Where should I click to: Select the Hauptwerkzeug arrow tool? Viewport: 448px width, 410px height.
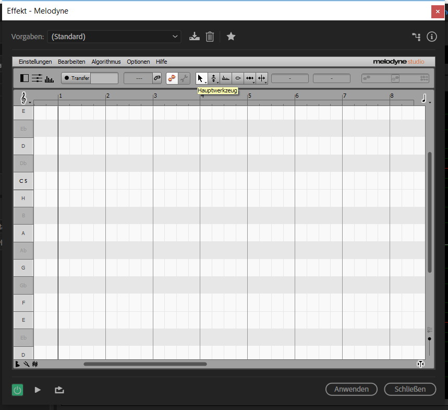click(201, 78)
